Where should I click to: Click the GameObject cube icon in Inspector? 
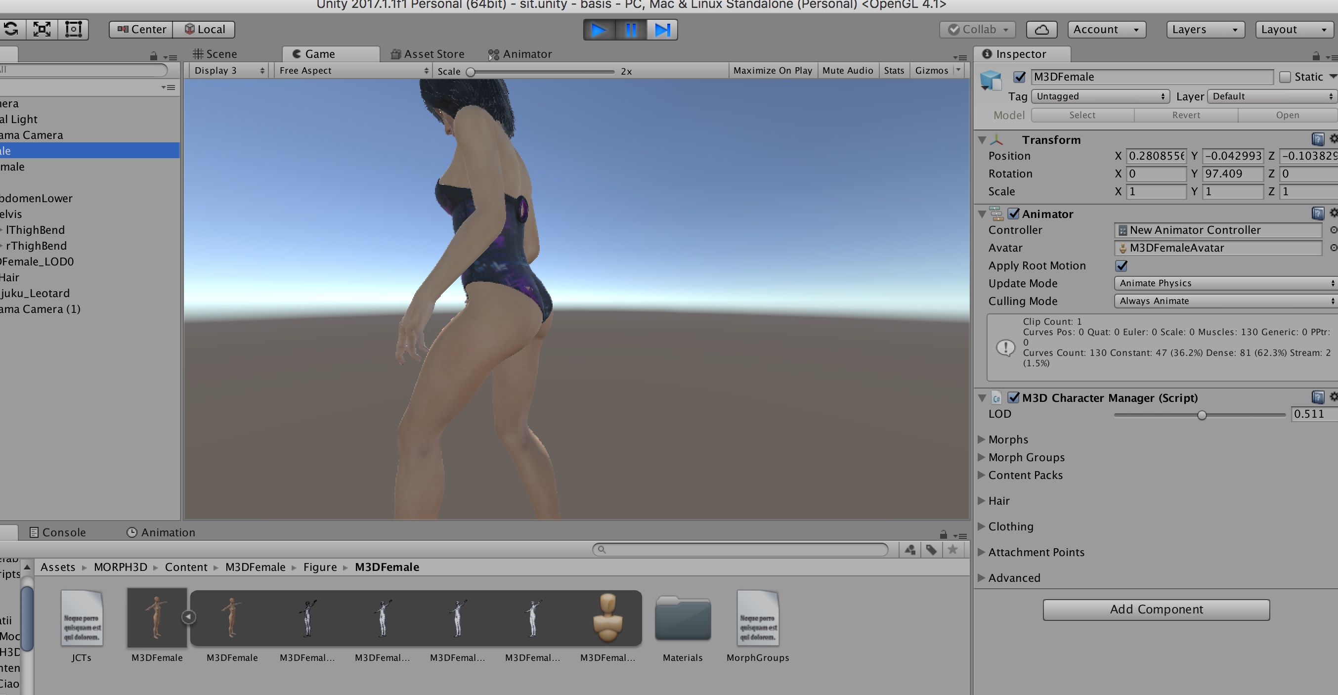tap(991, 81)
